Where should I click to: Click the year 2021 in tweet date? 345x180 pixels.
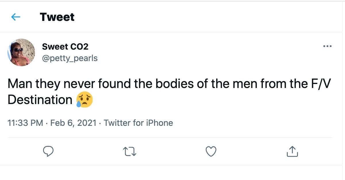(x=87, y=123)
